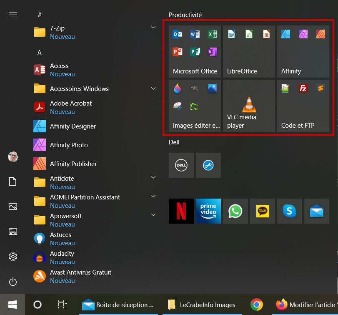
Task: Open Sublime Text icon in Code et FTP
Action: coord(320,88)
